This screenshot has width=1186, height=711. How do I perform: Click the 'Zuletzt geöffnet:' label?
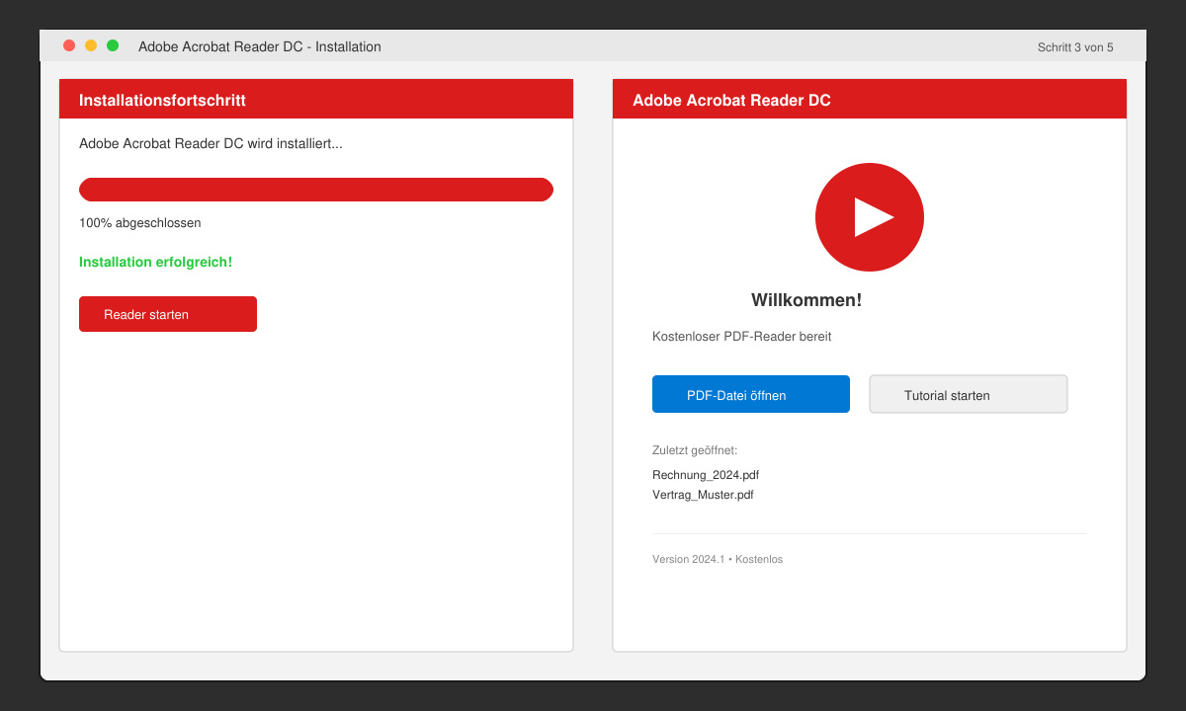click(x=695, y=450)
